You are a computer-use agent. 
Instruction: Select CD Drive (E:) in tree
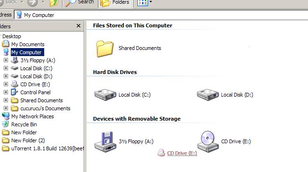tap(35, 85)
